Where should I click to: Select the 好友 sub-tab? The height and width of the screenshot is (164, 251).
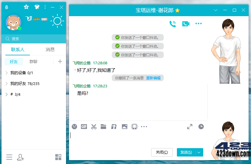(x=14, y=62)
